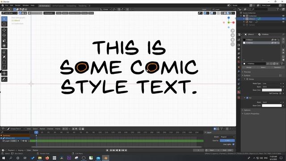Select the Select Box tool in the viewport toolbar
The image size is (286, 161).
pyautogui.click(x=4, y=19)
